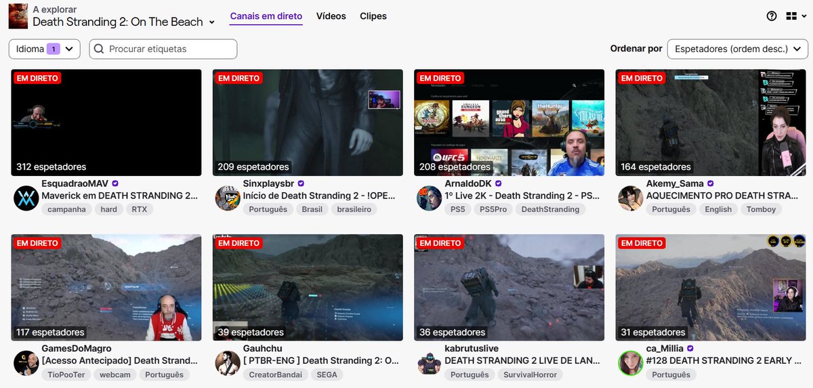Open Gauhchu channel avatar
813x388 pixels.
228,363
